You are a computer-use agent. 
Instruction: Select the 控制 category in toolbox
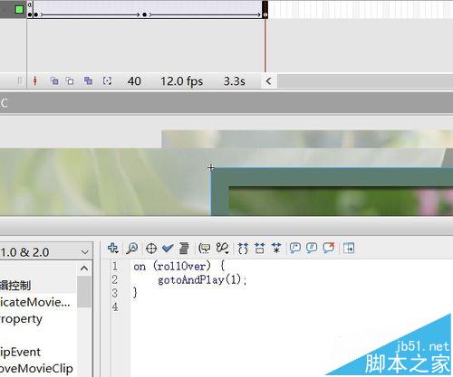coord(15,285)
